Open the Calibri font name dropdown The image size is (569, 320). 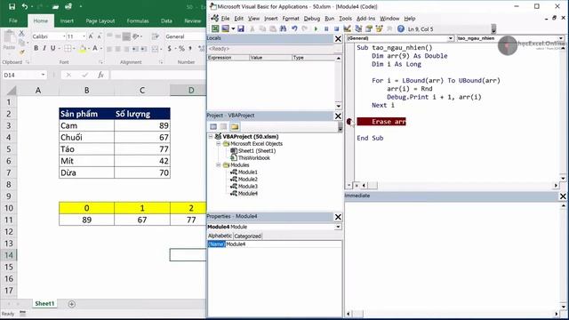pyautogui.click(x=64, y=36)
